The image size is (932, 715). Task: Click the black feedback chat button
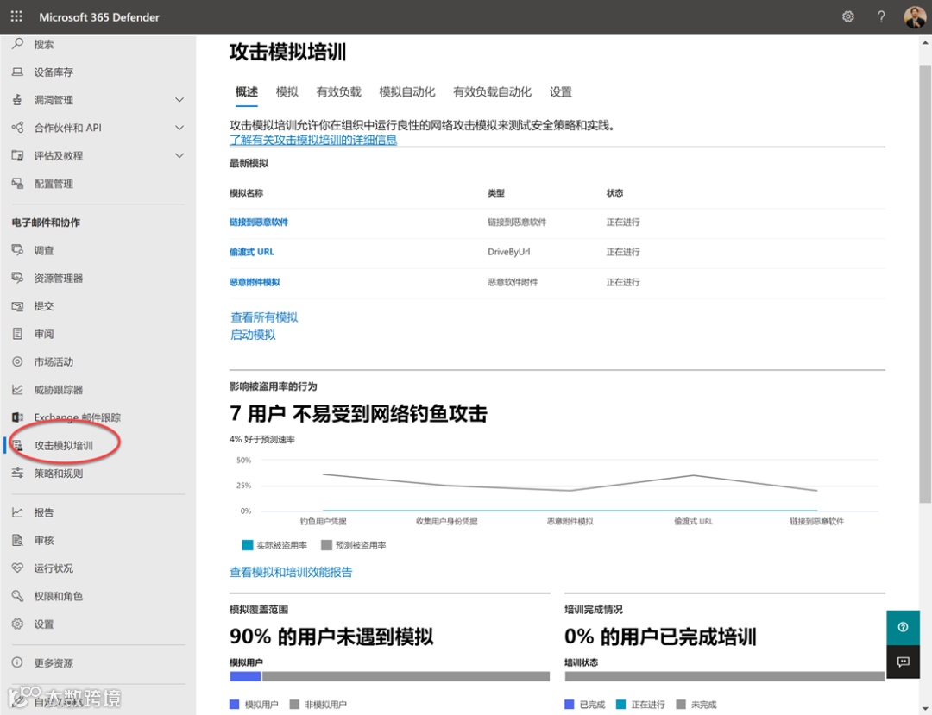[x=903, y=662]
